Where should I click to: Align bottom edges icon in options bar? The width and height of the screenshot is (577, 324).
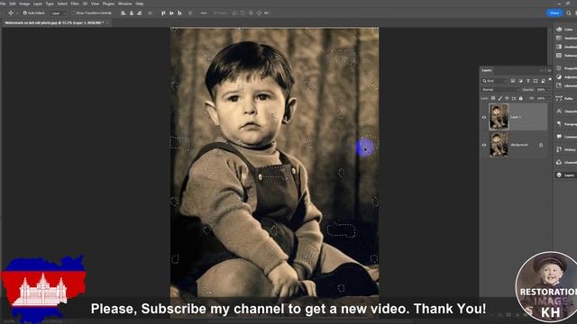[x=179, y=13]
